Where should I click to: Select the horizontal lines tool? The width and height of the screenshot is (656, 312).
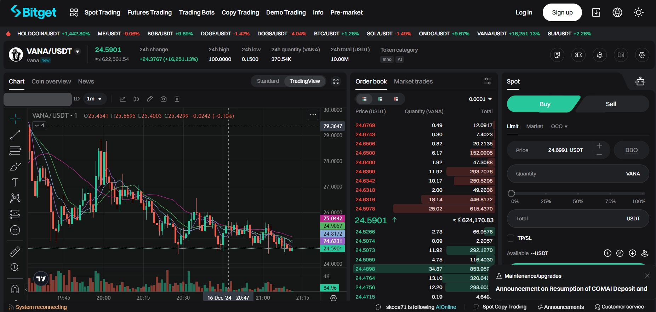[x=15, y=151]
